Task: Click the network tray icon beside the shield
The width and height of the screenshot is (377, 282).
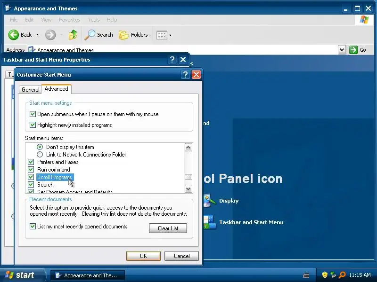Action: 333,275
